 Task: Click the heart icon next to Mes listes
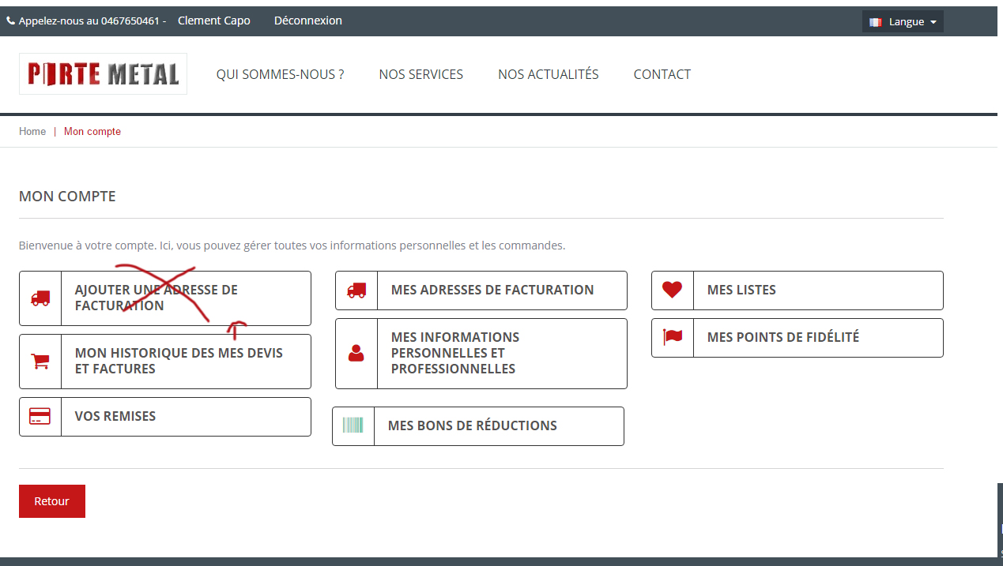click(x=672, y=290)
